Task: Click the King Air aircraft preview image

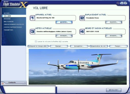Action: click(78, 67)
